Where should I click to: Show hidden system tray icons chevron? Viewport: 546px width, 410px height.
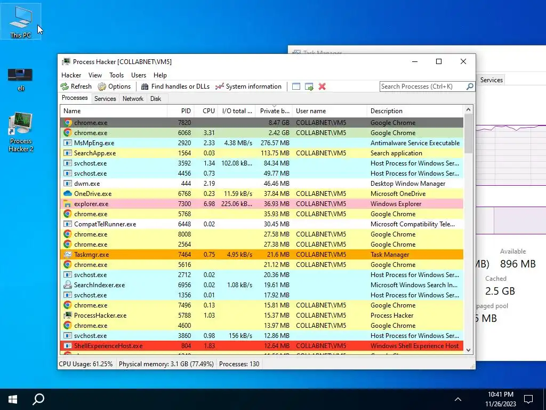[458, 399]
